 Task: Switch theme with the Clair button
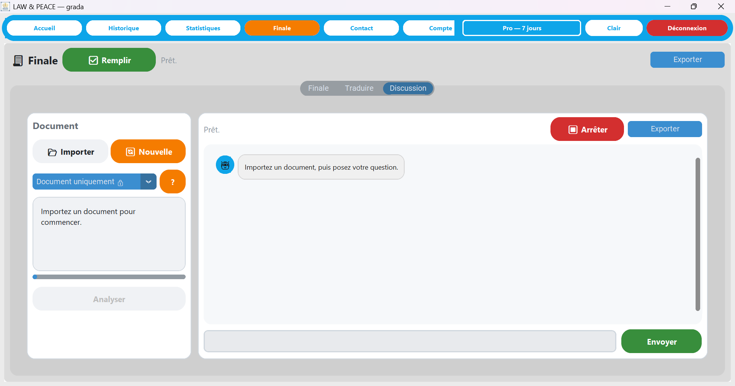tap(614, 28)
